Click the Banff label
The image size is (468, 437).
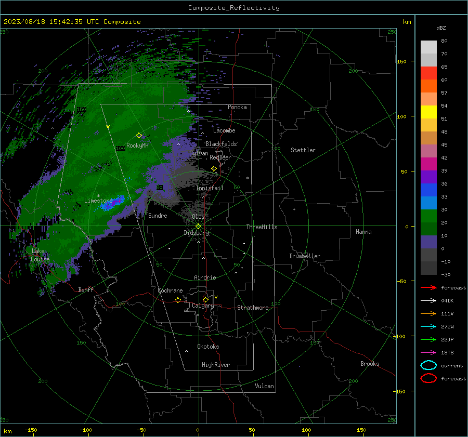tap(86, 289)
